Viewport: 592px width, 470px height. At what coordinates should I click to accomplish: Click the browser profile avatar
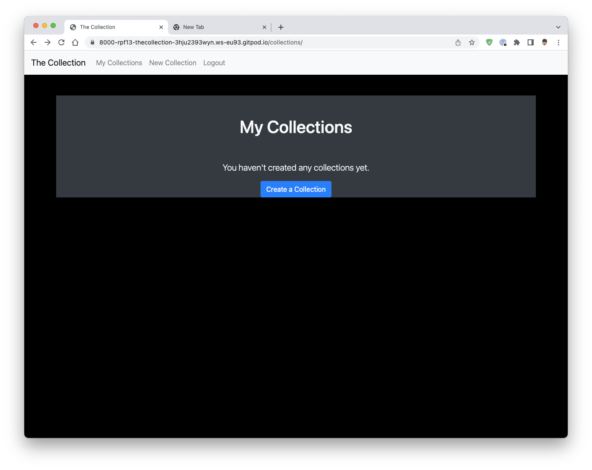pos(544,42)
